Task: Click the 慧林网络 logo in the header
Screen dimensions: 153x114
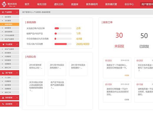Action: coord(9,4)
